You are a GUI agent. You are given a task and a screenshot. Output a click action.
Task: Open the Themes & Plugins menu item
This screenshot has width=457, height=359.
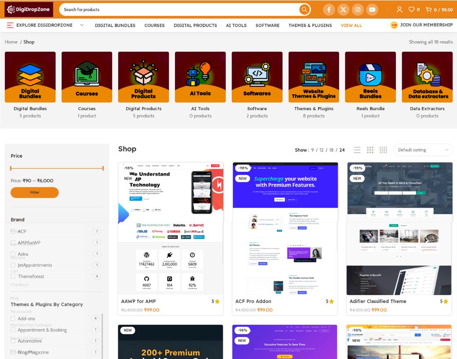point(310,25)
